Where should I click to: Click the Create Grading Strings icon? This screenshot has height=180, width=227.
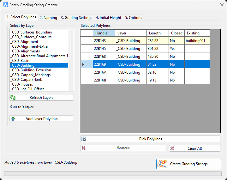pos(163,164)
